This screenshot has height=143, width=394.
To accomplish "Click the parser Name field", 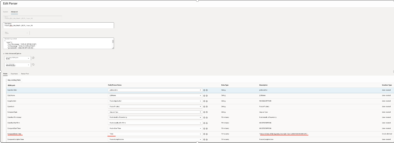I will 33,18.
